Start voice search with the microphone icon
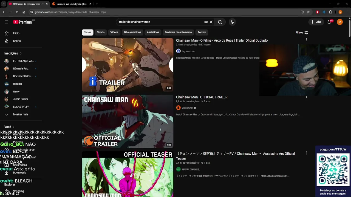351x197 pixels. [232, 22]
